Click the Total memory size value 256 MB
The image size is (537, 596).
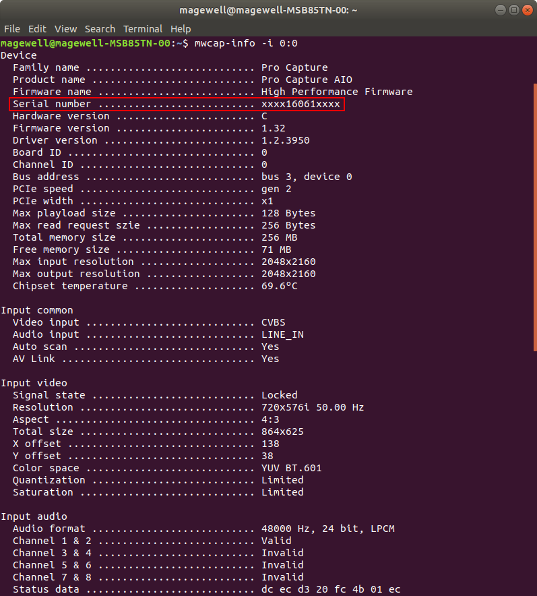tap(280, 238)
